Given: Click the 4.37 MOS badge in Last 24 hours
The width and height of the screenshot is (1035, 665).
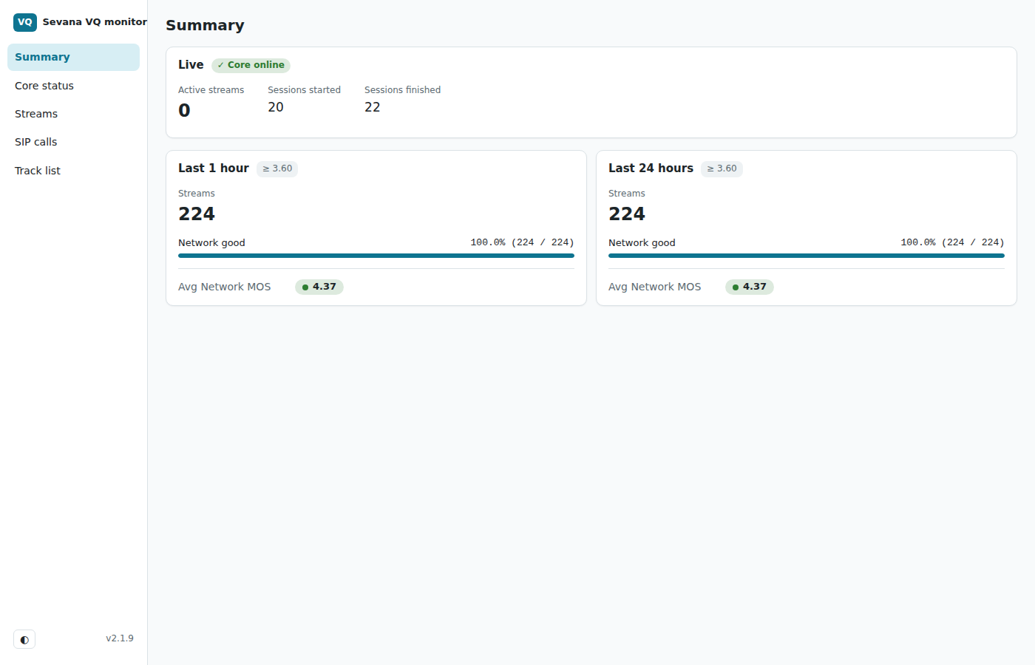Looking at the screenshot, I should coord(750,287).
